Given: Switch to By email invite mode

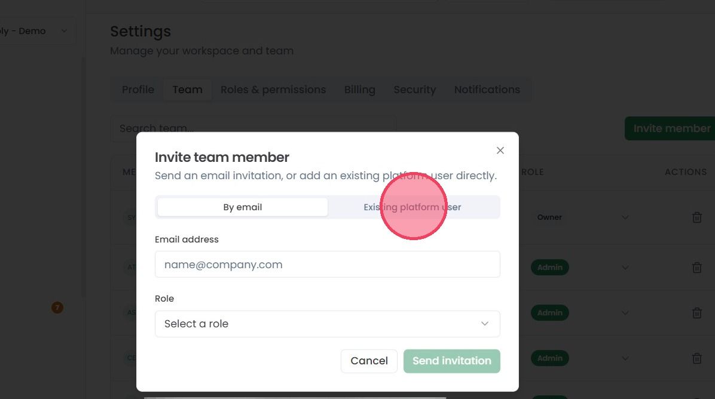Looking at the screenshot, I should (x=243, y=207).
